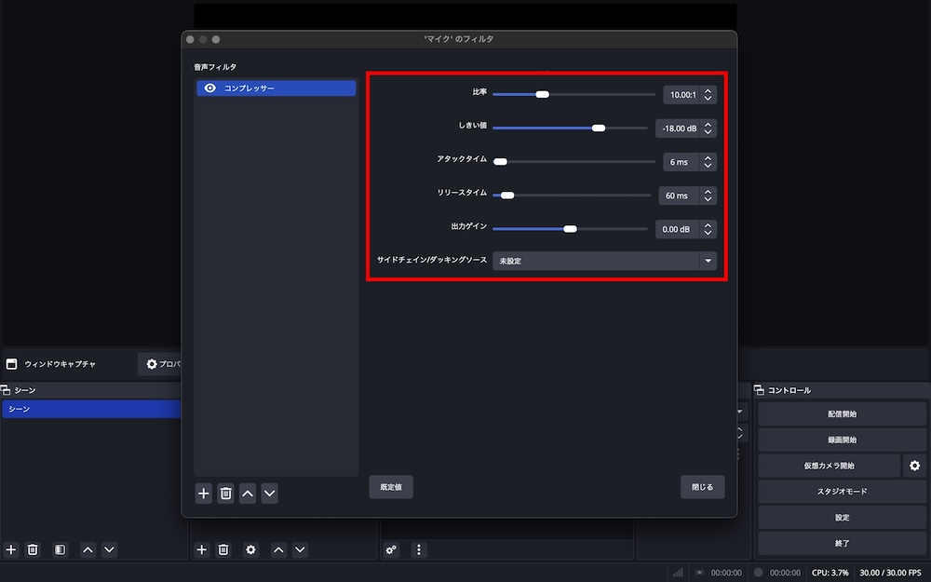Remove source with trash icon in sources panel

(x=223, y=550)
